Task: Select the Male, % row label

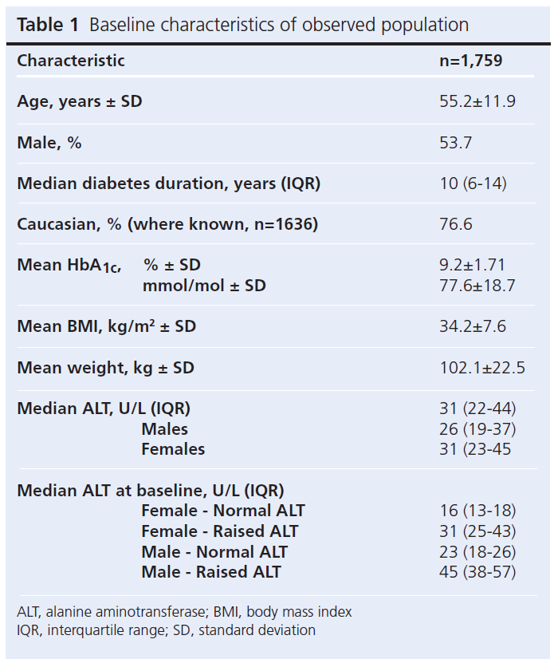Action: (x=49, y=143)
